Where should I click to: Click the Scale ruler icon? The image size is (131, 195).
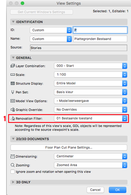[x=13, y=75]
